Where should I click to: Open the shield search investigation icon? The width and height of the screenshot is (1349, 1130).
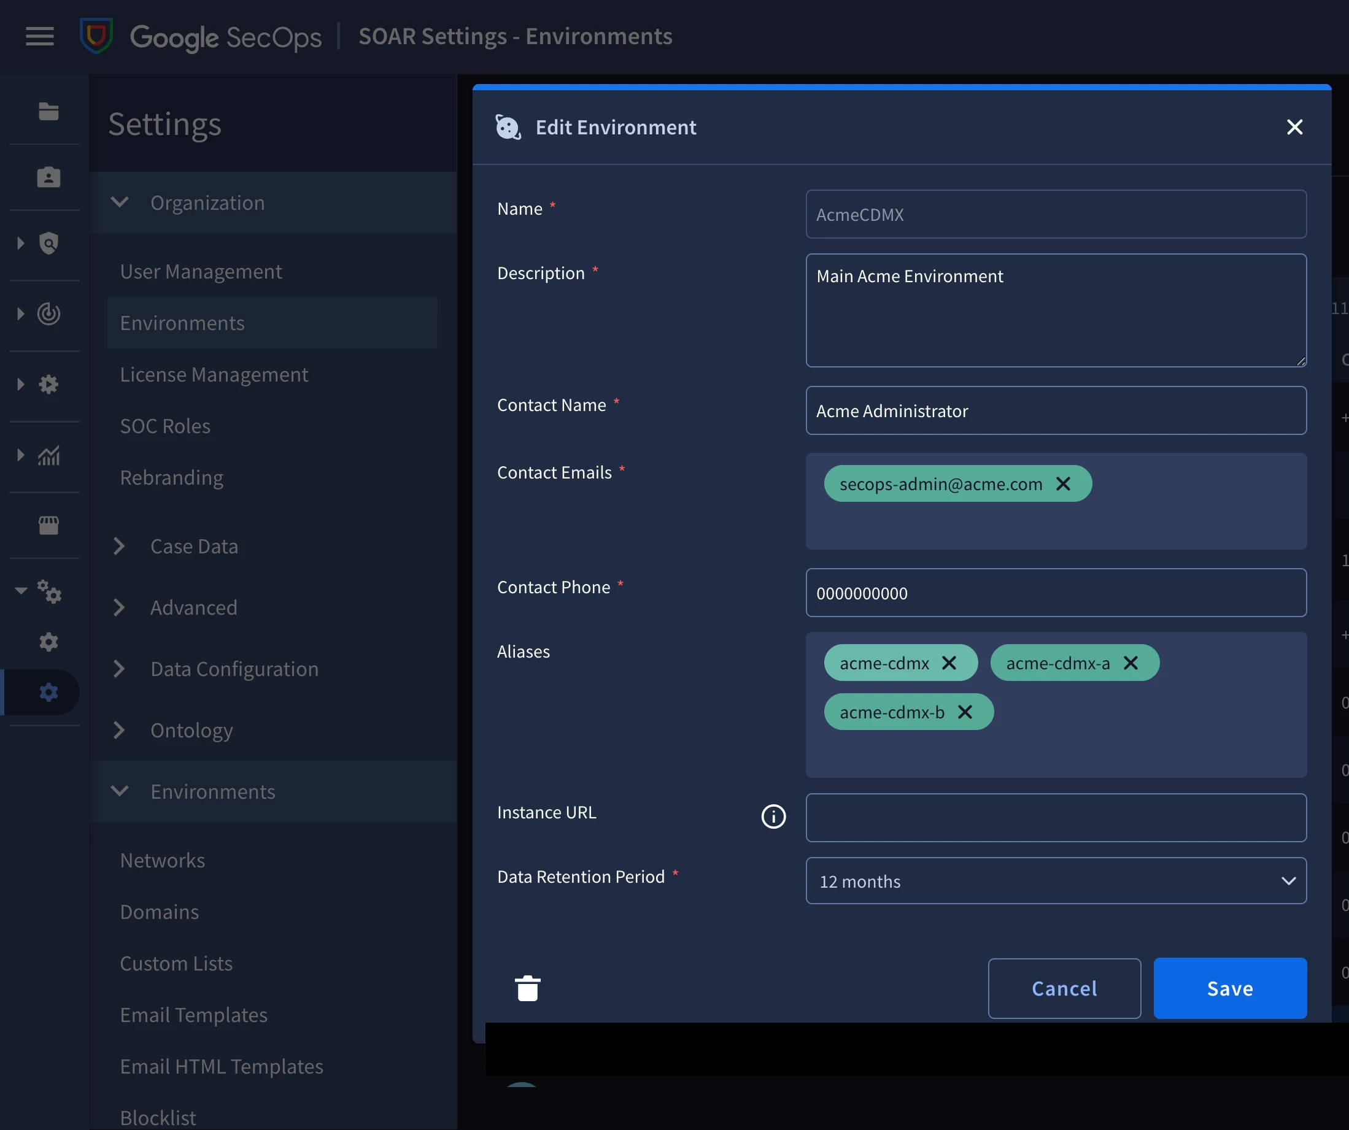pos(48,244)
